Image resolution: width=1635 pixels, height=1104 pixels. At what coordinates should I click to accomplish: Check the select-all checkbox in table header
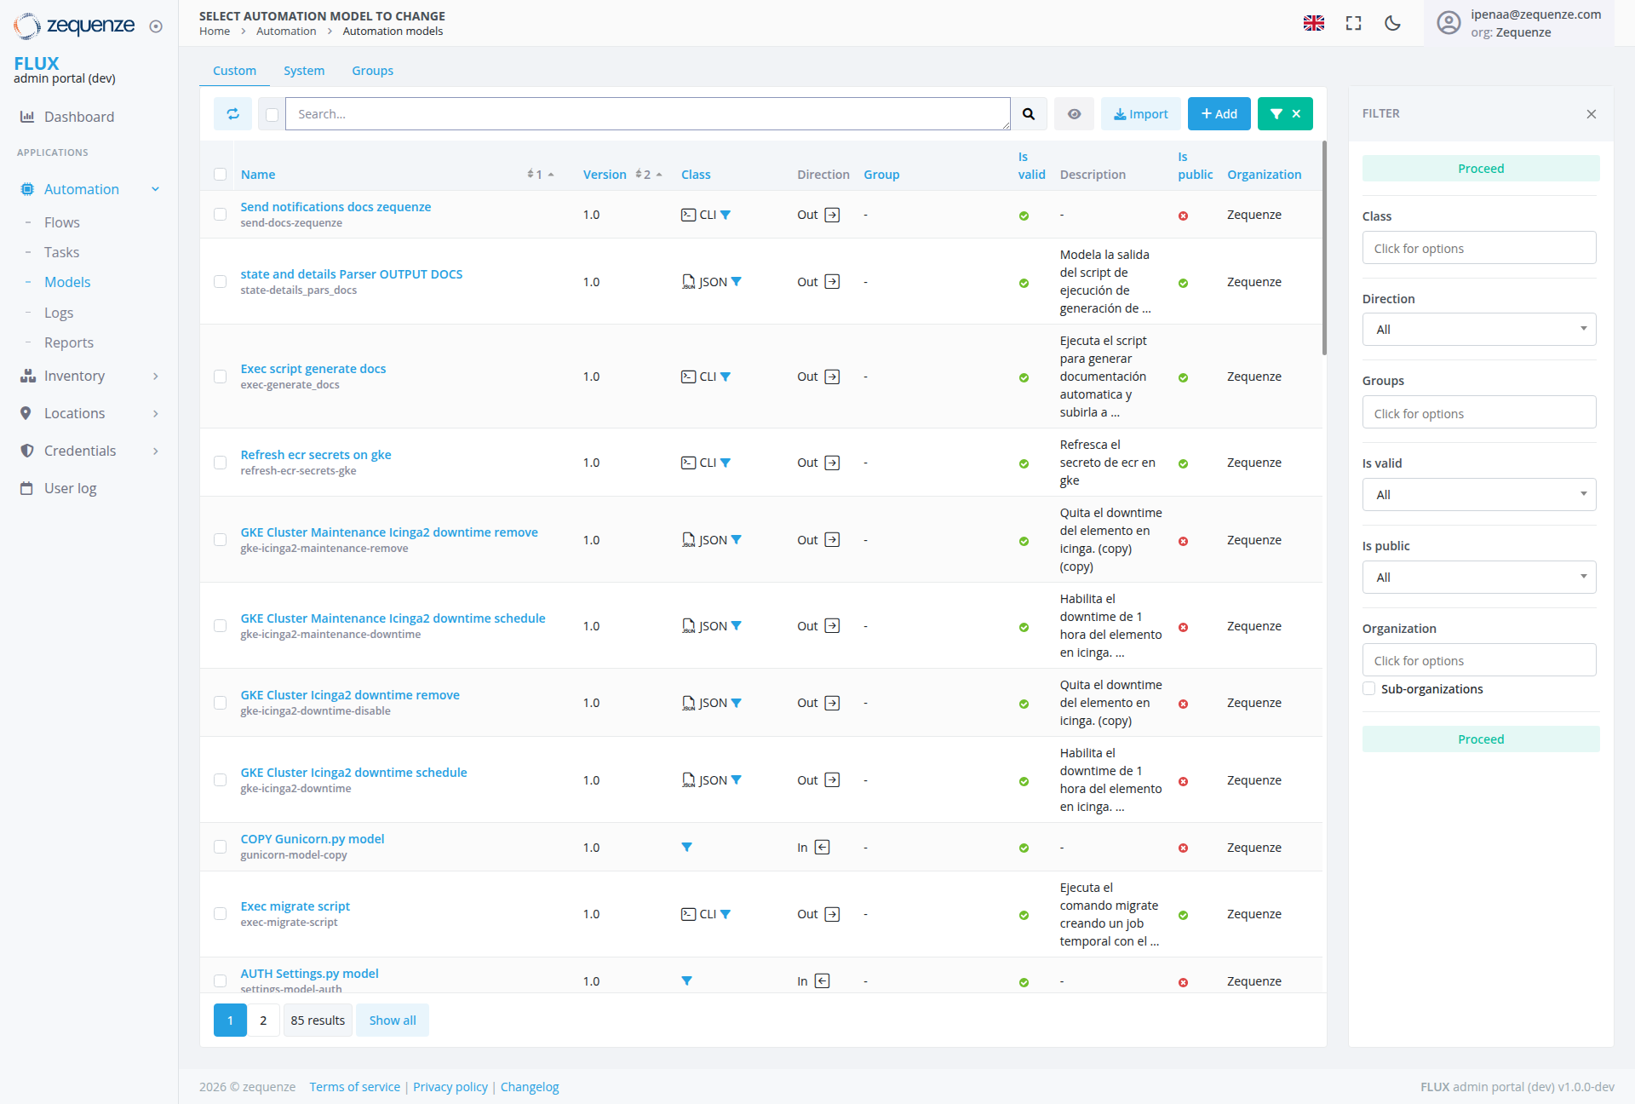pyautogui.click(x=221, y=174)
